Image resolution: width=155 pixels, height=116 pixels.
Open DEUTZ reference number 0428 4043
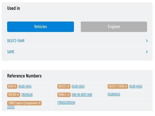pyautogui.click(x=78, y=86)
